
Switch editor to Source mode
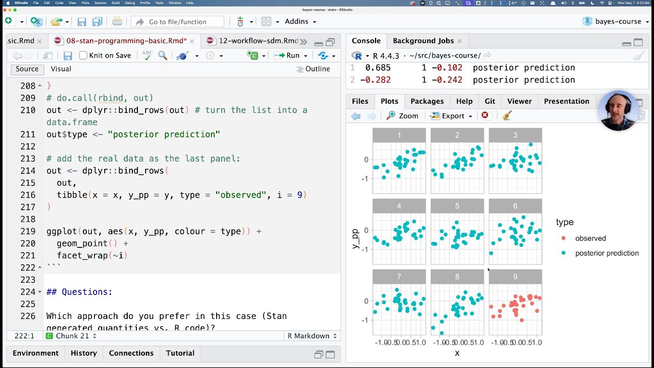coord(27,69)
